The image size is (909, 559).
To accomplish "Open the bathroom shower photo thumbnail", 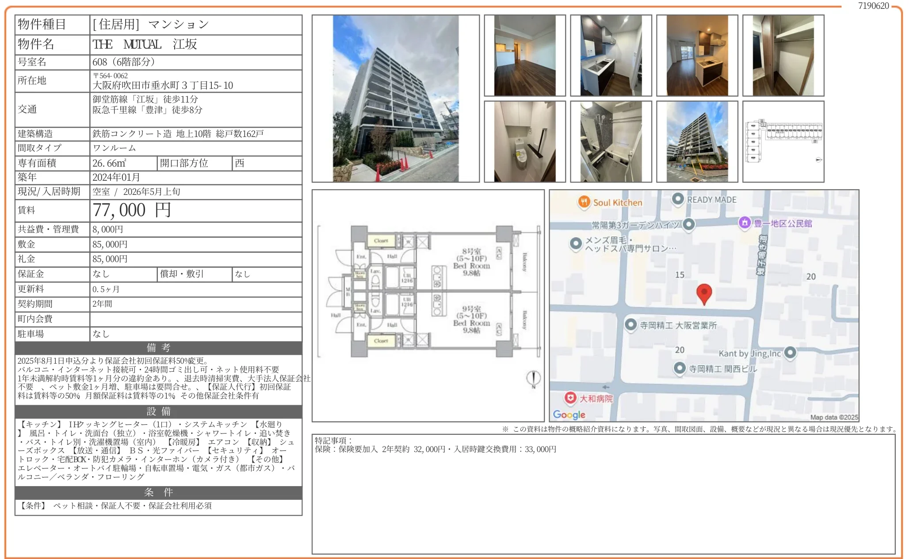I will tap(611, 141).
